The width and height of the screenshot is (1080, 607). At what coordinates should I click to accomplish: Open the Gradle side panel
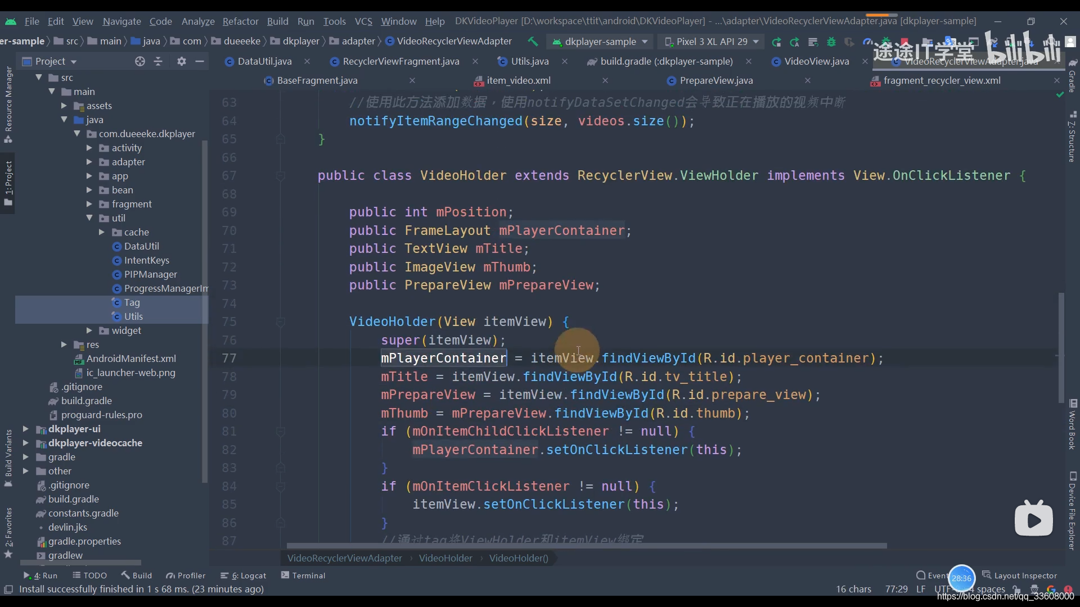click(1073, 76)
